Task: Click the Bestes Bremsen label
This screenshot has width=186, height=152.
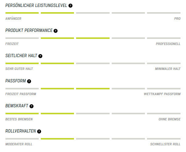Action: click(x=19, y=119)
